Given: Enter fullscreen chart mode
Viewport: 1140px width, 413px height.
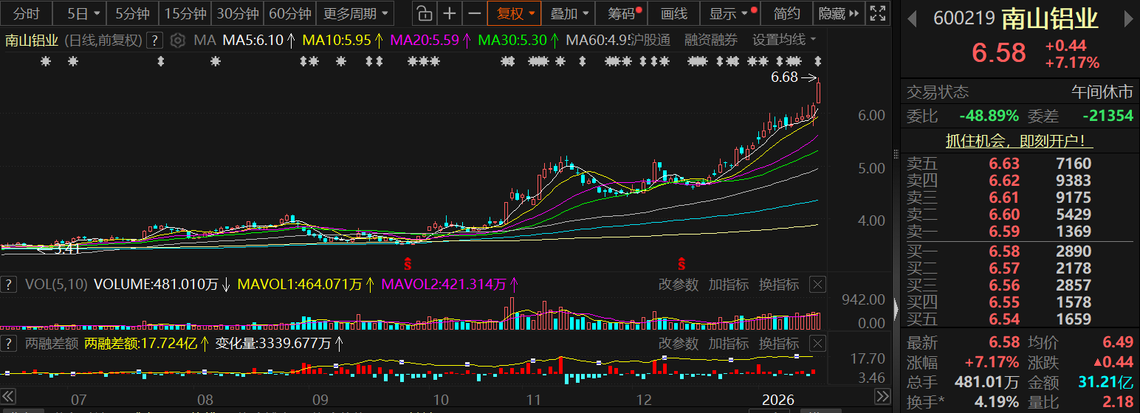Looking at the screenshot, I should click(x=876, y=13).
